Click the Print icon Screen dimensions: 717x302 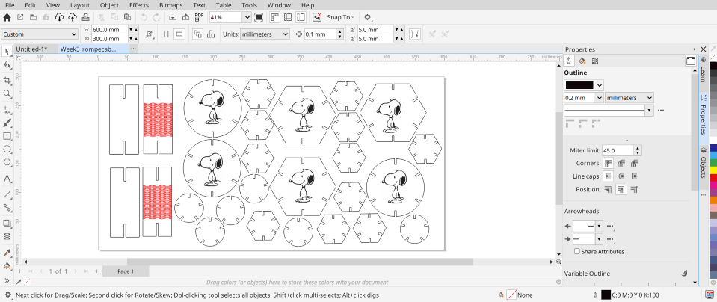coord(85,17)
